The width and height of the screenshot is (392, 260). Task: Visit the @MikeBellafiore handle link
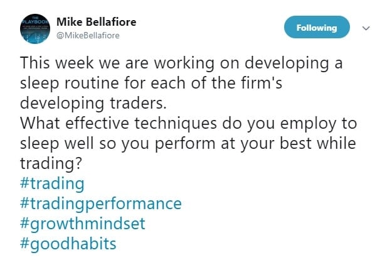(x=88, y=36)
